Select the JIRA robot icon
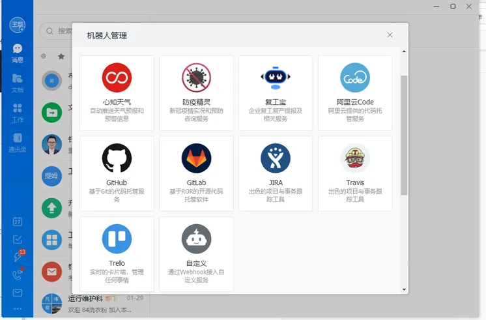This screenshot has height=320, width=486. pos(276,158)
